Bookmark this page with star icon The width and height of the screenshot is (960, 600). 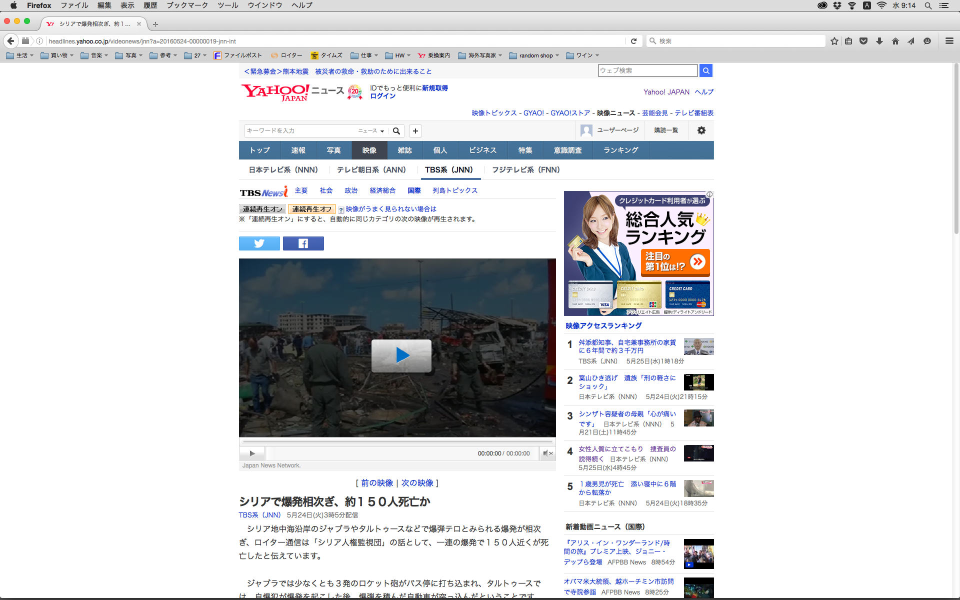(834, 41)
